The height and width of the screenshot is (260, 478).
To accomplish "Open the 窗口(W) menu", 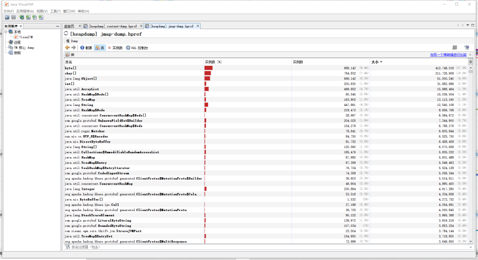I will [69, 11].
